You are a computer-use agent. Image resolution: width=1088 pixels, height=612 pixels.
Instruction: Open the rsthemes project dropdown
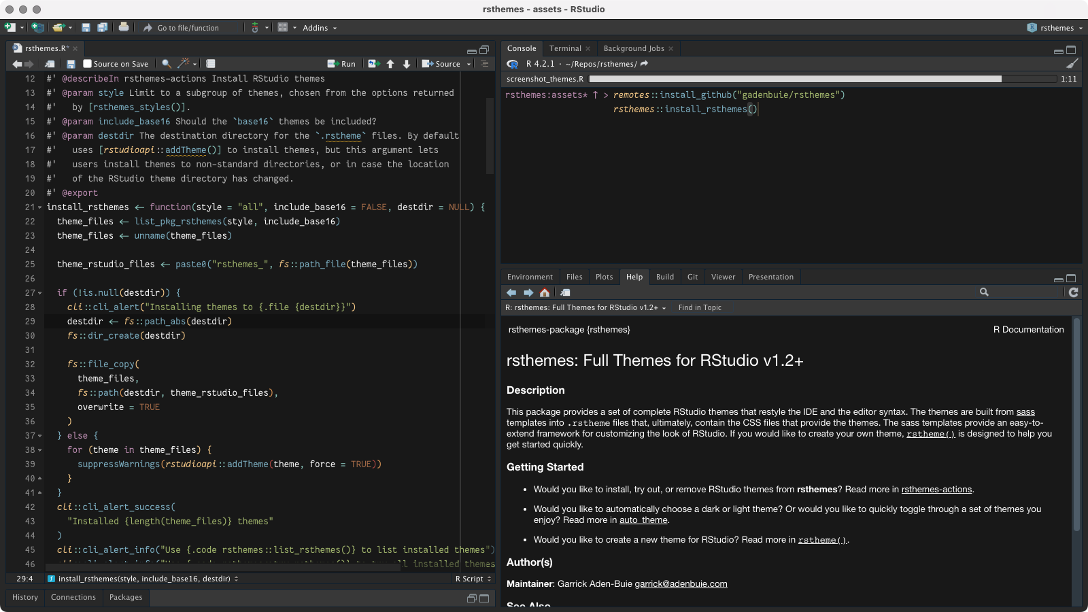(1055, 28)
